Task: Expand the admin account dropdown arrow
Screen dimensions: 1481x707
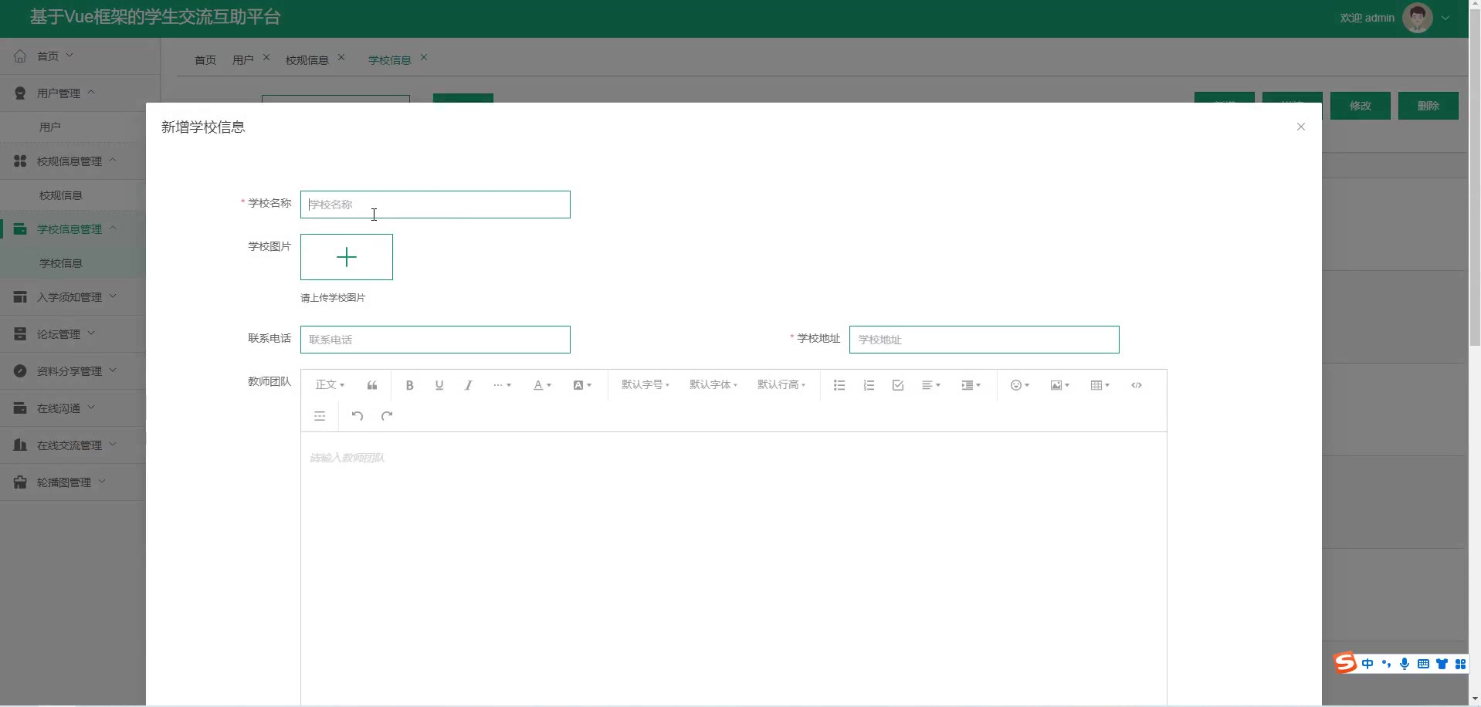Action: click(1445, 18)
